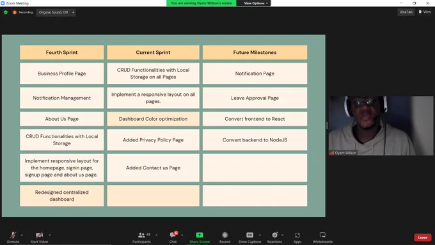Click the red Leave button
Image resolution: width=435 pixels, height=245 pixels.
tap(422, 237)
